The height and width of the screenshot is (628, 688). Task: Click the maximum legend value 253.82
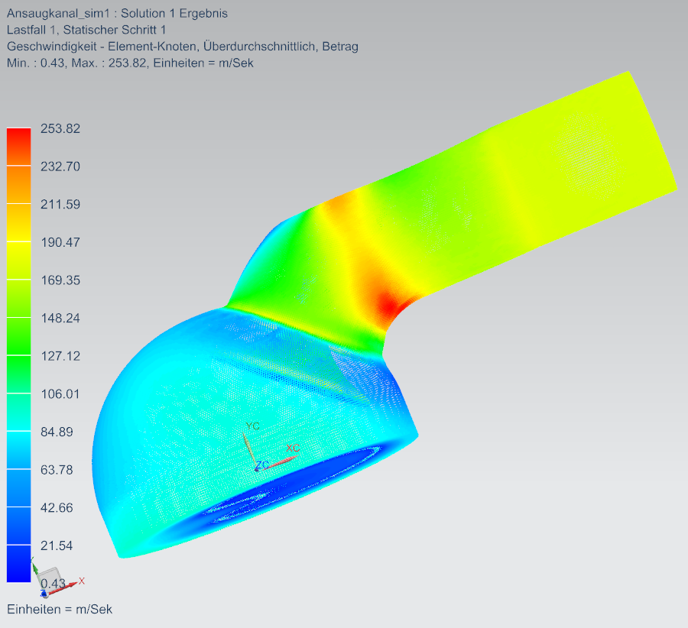click(60, 128)
